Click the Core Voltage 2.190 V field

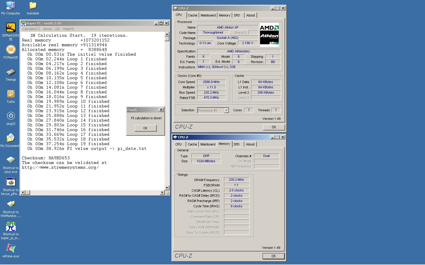[248, 43]
